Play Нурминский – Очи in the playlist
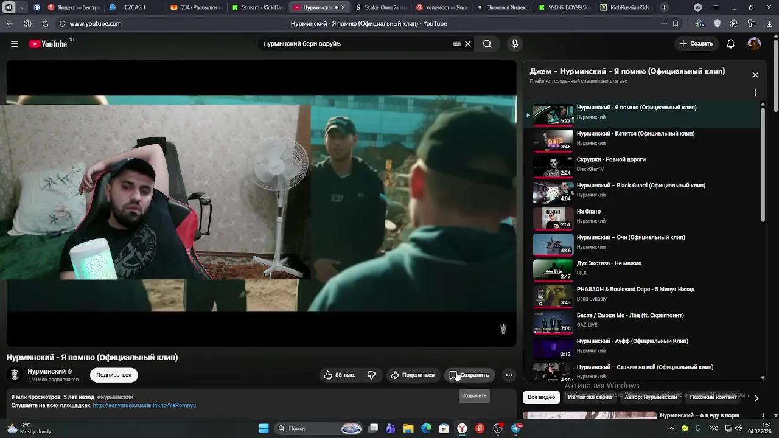 click(642, 243)
